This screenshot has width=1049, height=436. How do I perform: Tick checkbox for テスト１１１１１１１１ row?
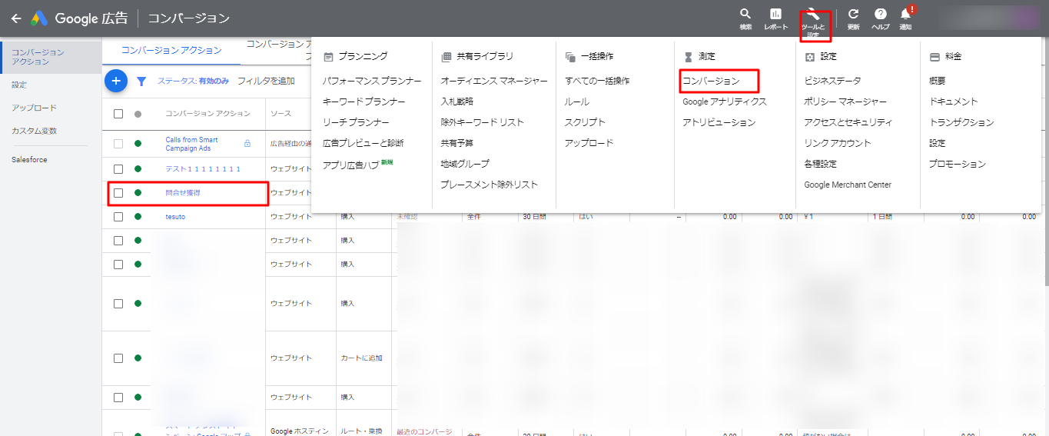(118, 168)
